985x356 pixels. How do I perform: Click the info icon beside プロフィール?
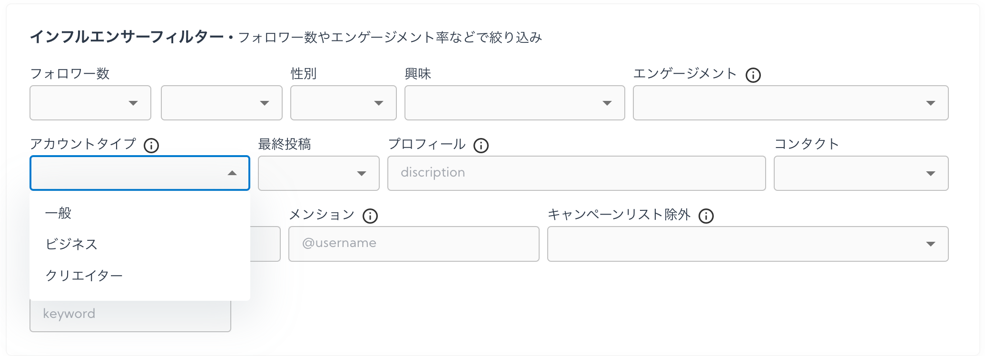pyautogui.click(x=481, y=145)
